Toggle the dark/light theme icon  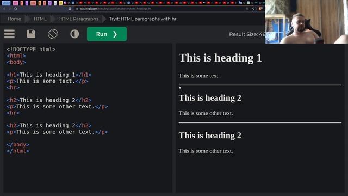74,34
